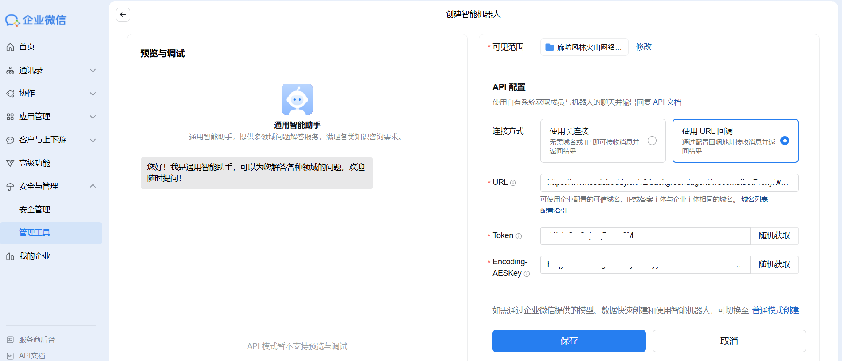
Task: Click the 保存 button
Action: (x=569, y=341)
